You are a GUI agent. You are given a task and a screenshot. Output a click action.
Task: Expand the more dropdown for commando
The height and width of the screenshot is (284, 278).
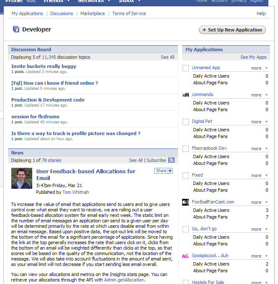click(267, 95)
